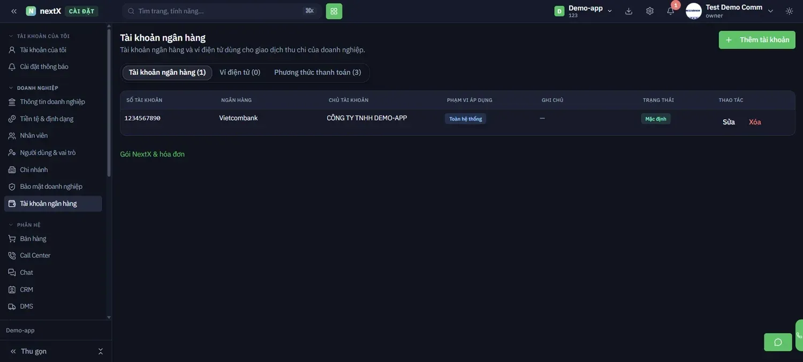The width and height of the screenshot is (803, 362).
Task: Toggle the light/dark theme sun icon
Action: pyautogui.click(x=790, y=11)
